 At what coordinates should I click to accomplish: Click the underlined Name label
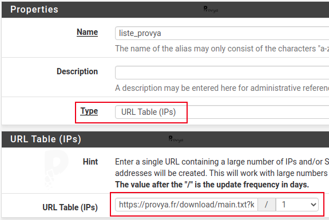(x=88, y=32)
